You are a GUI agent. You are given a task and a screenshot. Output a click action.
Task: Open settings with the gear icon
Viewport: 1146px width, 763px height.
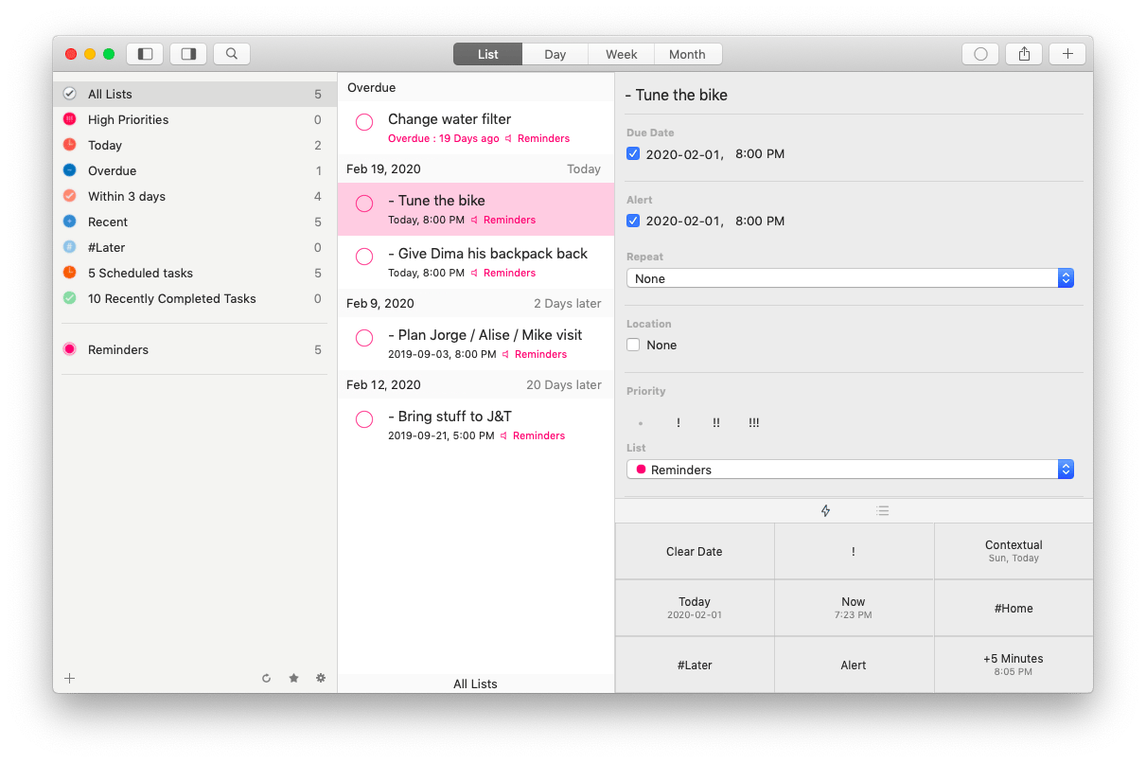point(320,678)
